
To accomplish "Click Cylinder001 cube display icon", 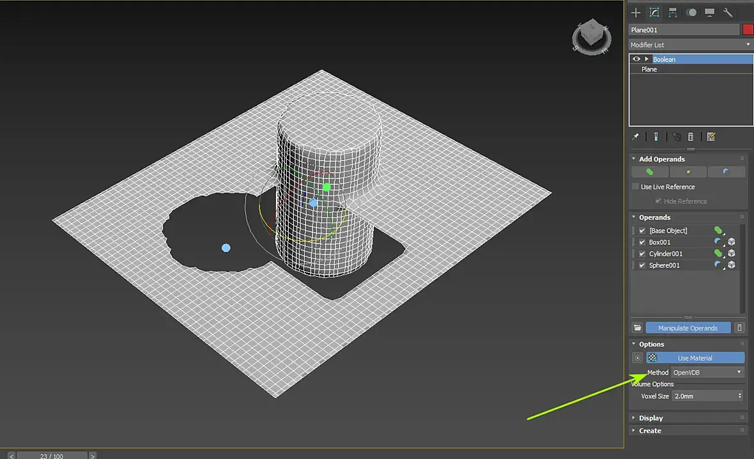I will (x=732, y=254).
